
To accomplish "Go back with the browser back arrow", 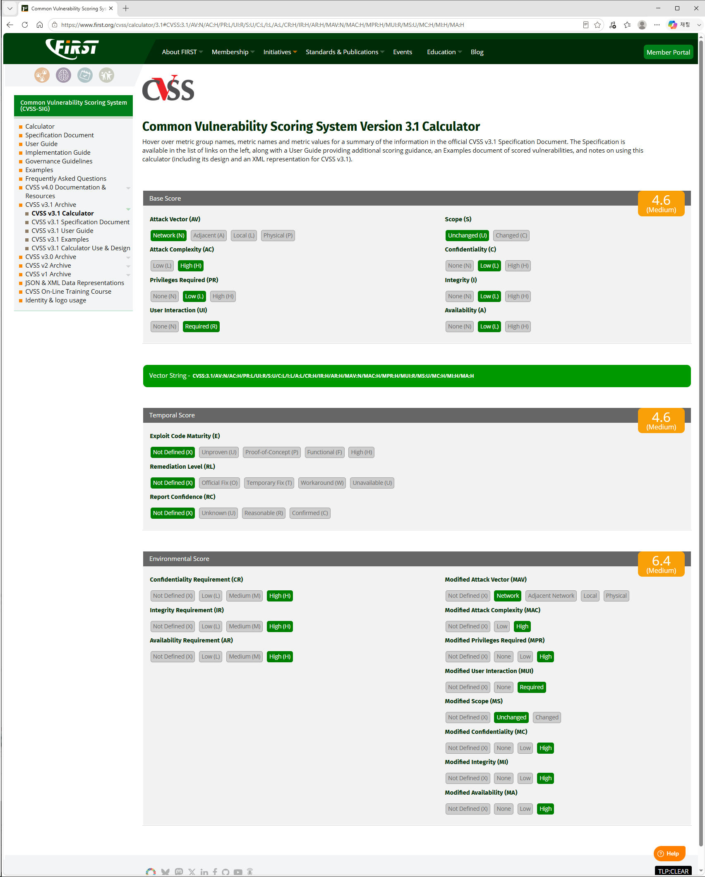I will [x=10, y=25].
